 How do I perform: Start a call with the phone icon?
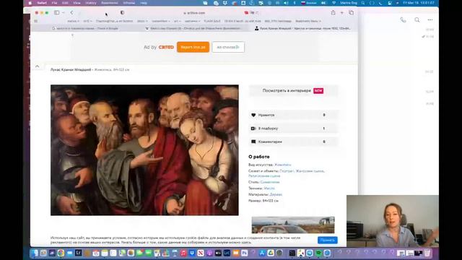click(x=403, y=20)
